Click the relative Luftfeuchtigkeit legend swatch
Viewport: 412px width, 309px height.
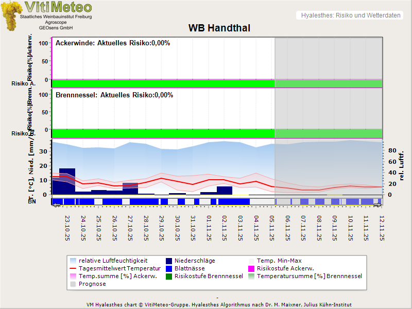(73, 261)
